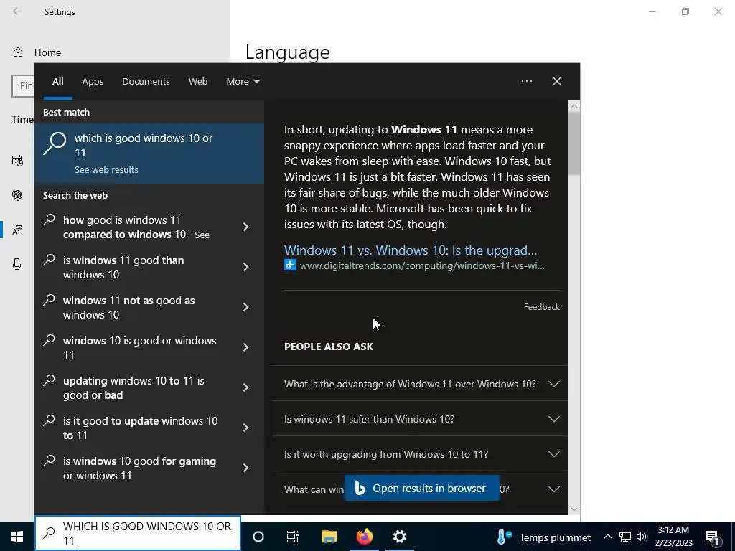Viewport: 735px width, 551px height.
Task: Open the digitaltrends.com URL link
Action: 422,265
